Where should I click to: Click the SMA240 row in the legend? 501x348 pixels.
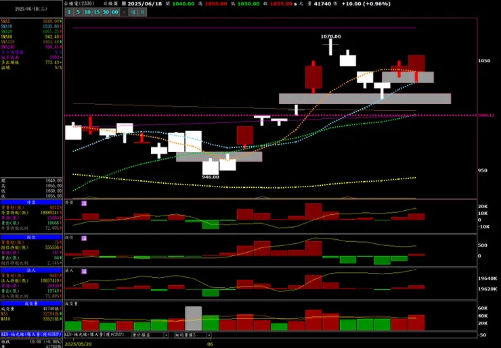click(31, 47)
